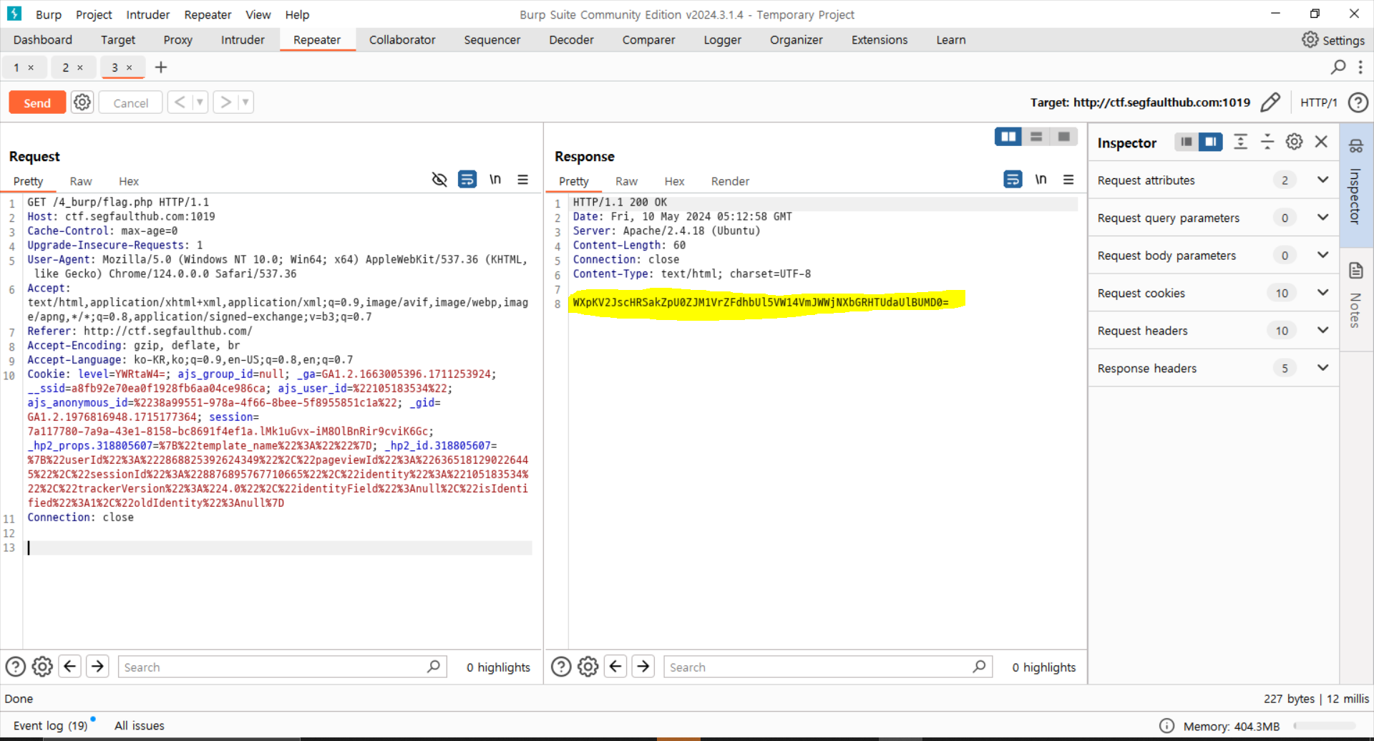Viewport: 1374px width, 741px height.
Task: Open All issues in status bar
Action: (x=140, y=725)
